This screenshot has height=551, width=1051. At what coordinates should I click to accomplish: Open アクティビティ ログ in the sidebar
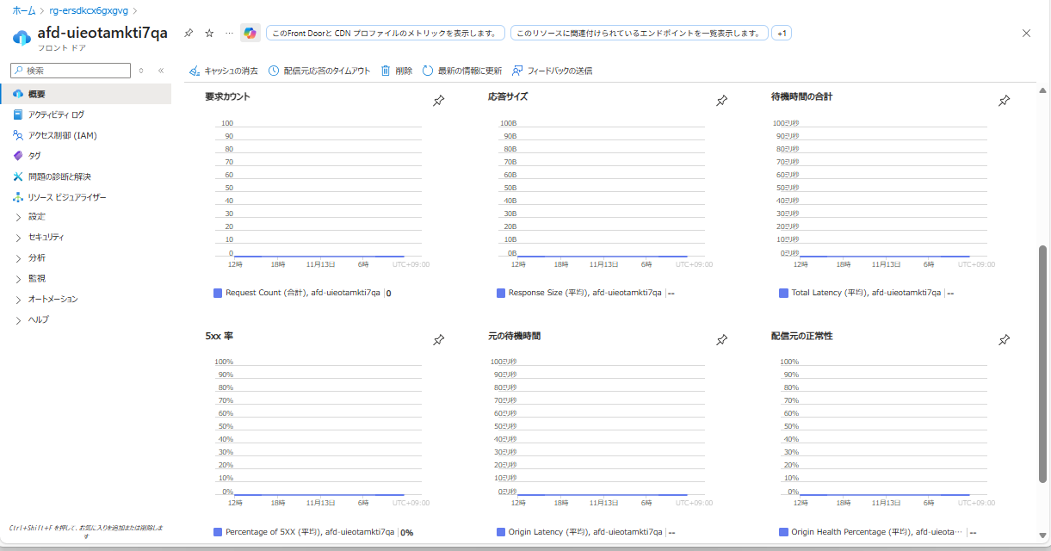[59, 115]
